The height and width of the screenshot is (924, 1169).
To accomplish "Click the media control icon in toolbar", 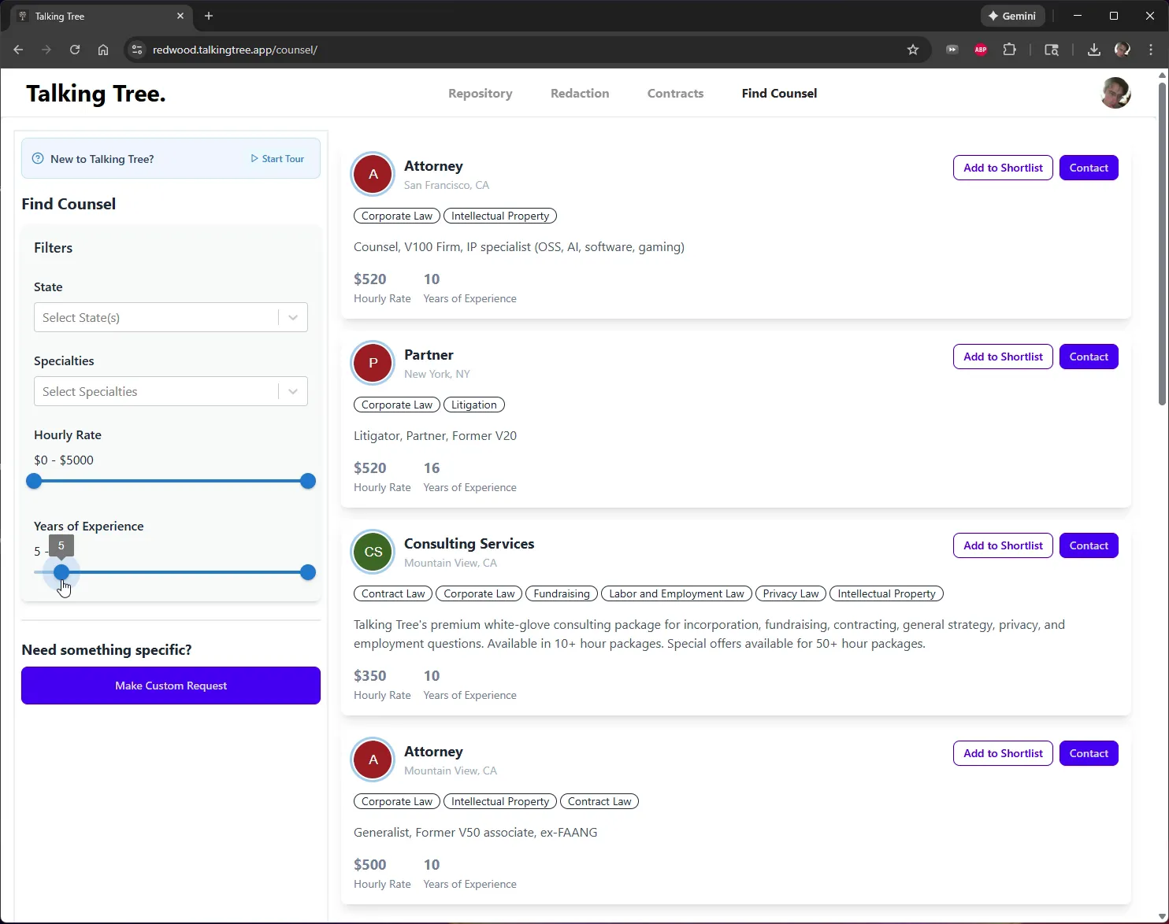I will point(952,50).
